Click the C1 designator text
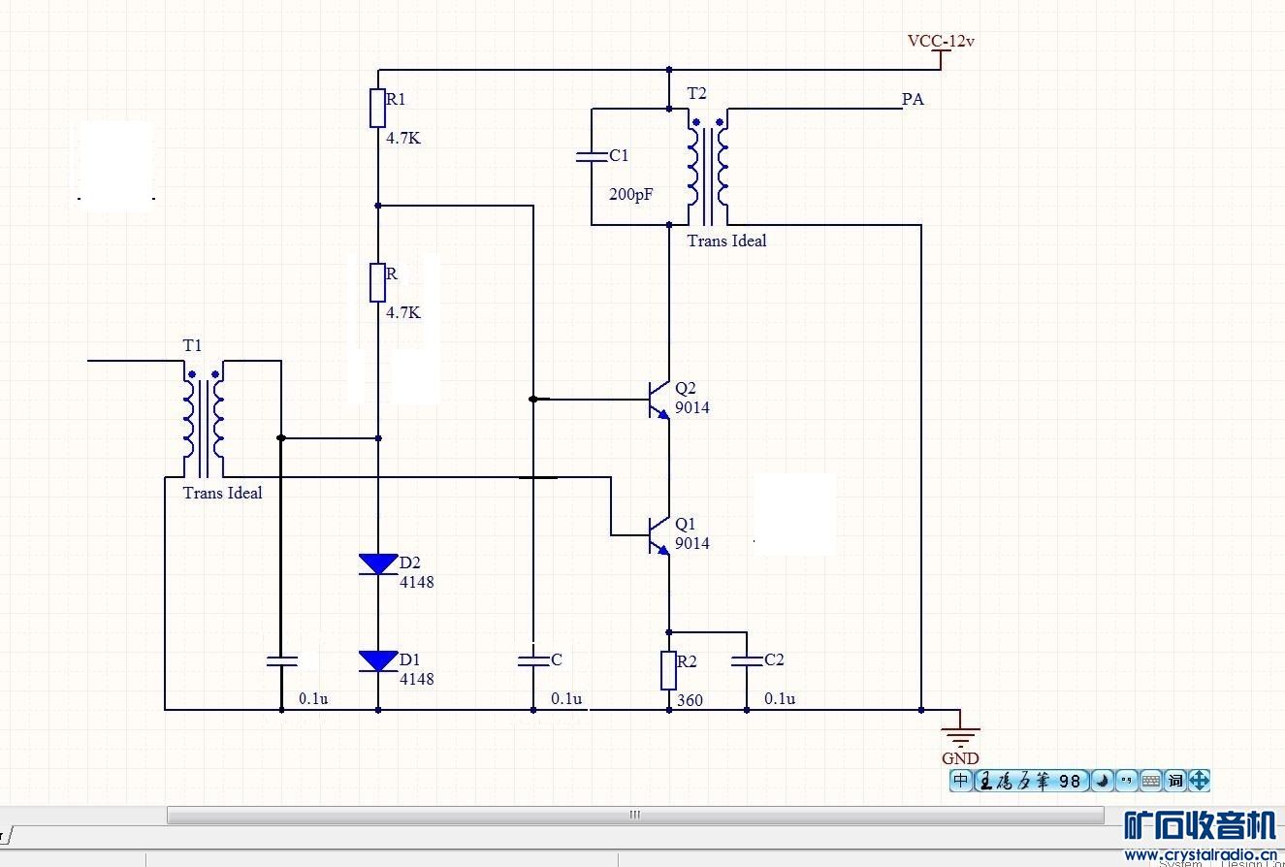Viewport: 1285px width, 867px height. [x=619, y=155]
